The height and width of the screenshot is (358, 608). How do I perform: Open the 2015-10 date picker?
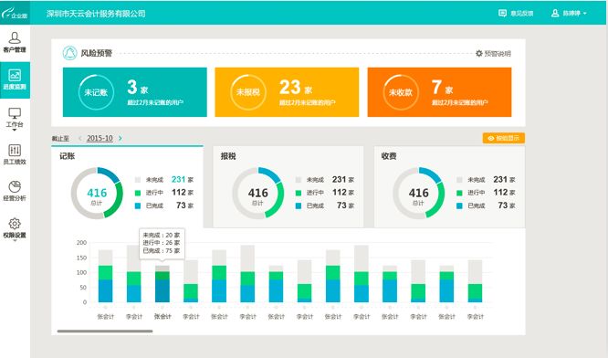(x=100, y=138)
